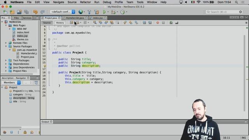Click the red Start Macro Recording icon
Screen dimensions: 249x140
[158, 23]
